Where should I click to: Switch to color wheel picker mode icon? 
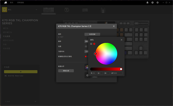coord(94,44)
